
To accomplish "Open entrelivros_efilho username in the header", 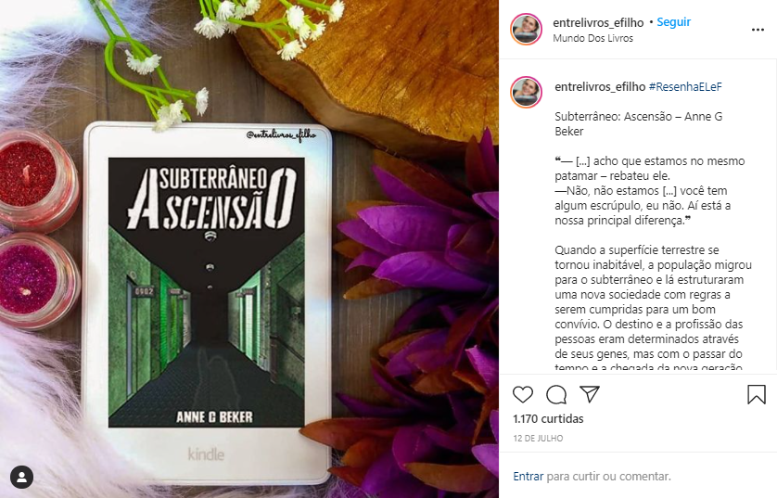I will point(598,22).
